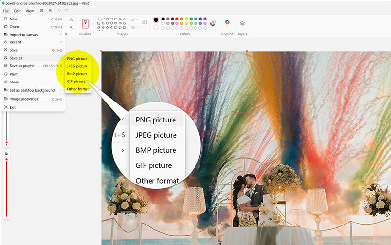391x245 pixels.
Task: Pick the Six-point star shape
Action: coord(111,27)
